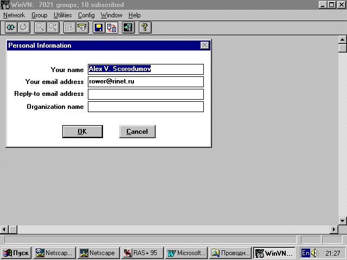The image size is (347, 260).
Task: Click the 21:27 clock in tray
Action: pyautogui.click(x=332, y=253)
